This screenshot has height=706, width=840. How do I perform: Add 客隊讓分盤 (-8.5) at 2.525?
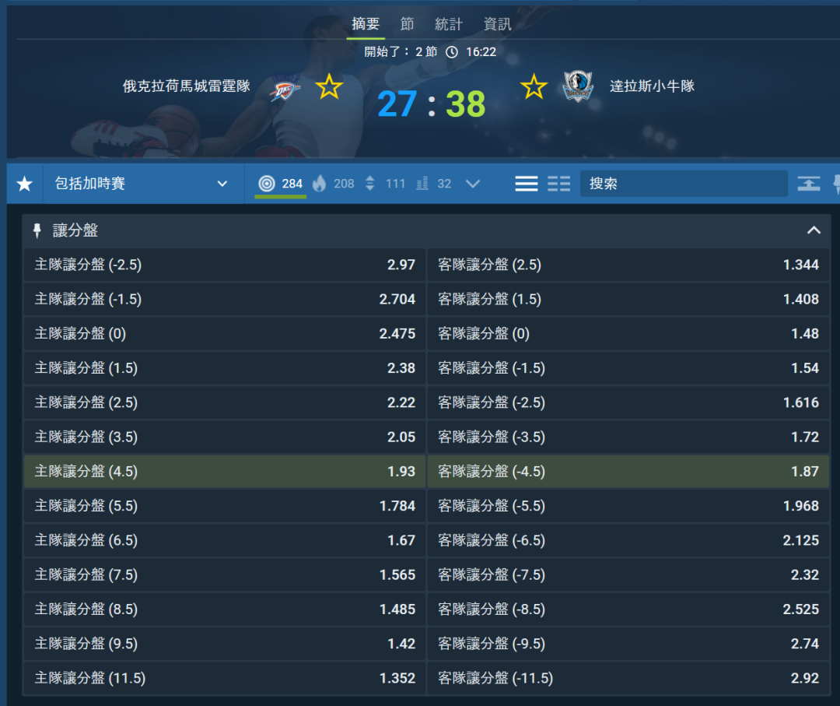[x=628, y=609]
